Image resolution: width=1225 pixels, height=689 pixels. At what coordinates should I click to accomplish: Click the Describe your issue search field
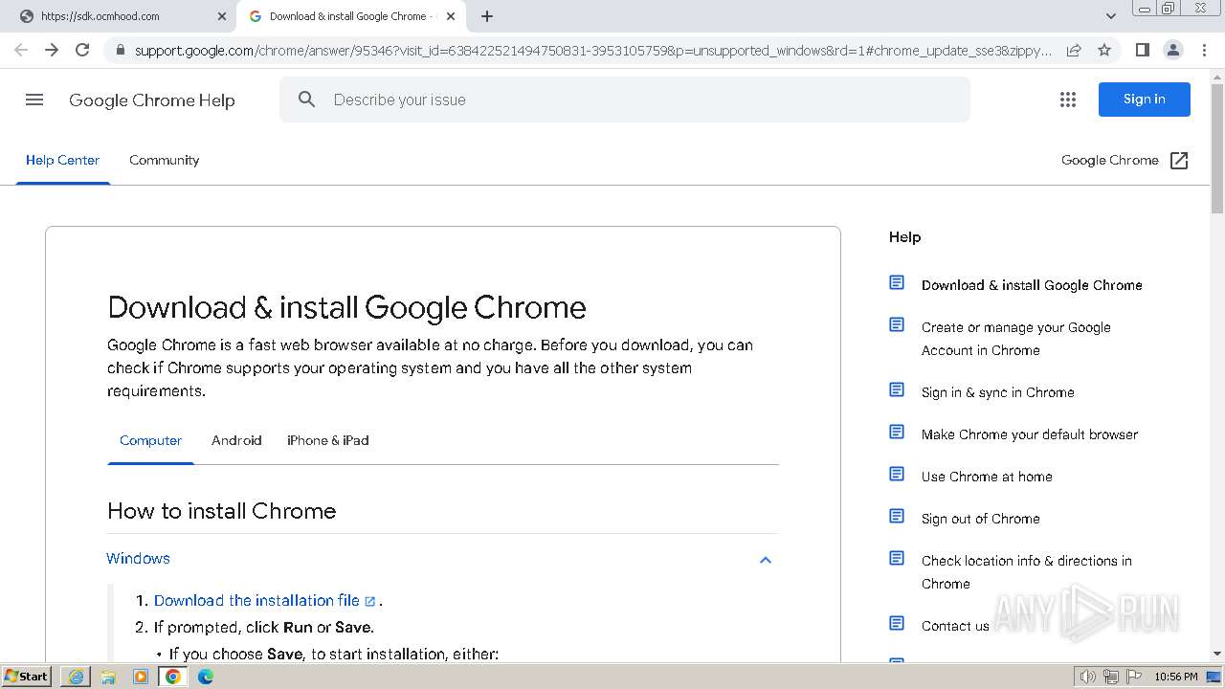[625, 100]
